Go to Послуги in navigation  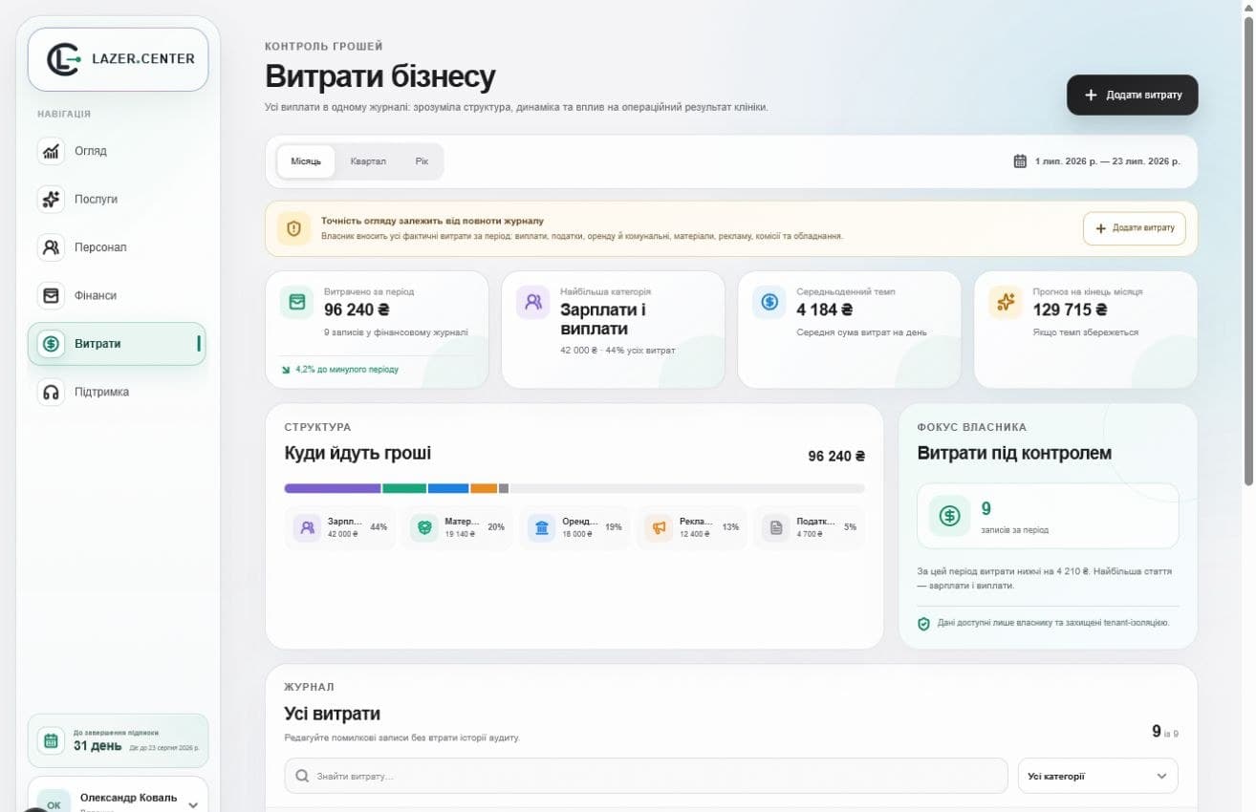(117, 199)
